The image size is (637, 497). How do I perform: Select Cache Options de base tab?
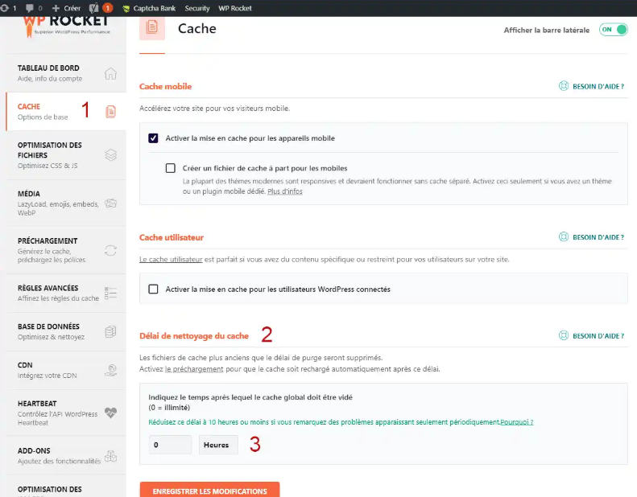[x=66, y=112]
